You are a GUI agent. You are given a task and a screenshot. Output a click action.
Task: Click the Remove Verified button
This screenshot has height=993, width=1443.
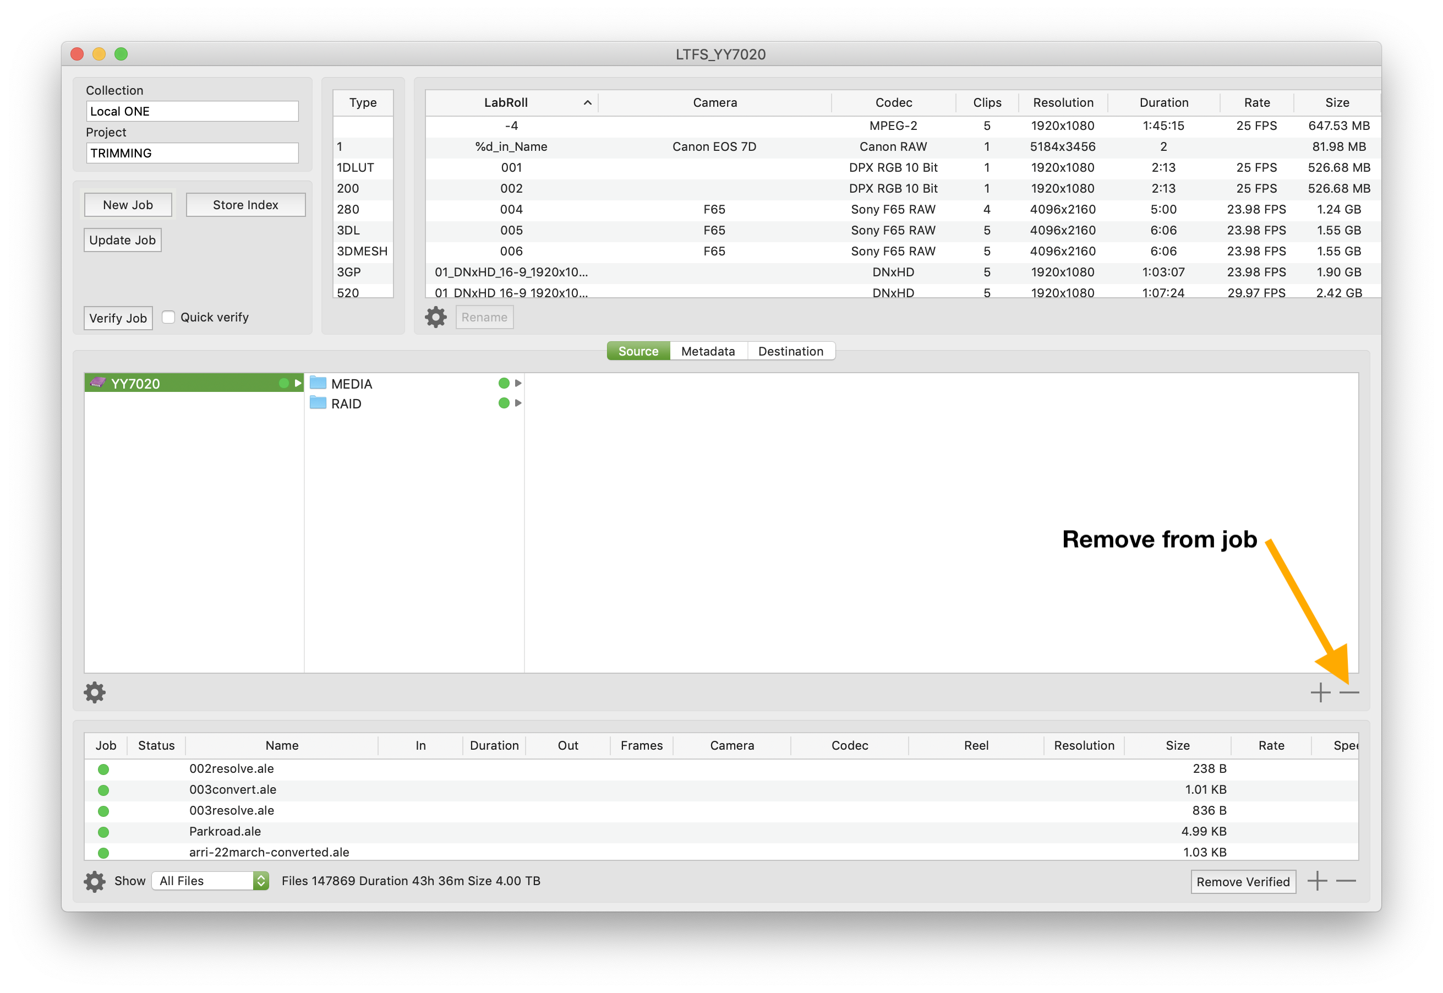click(1243, 882)
